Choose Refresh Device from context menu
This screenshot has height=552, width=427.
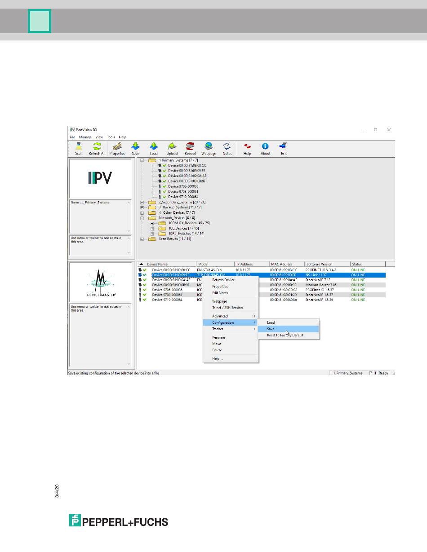230,280
